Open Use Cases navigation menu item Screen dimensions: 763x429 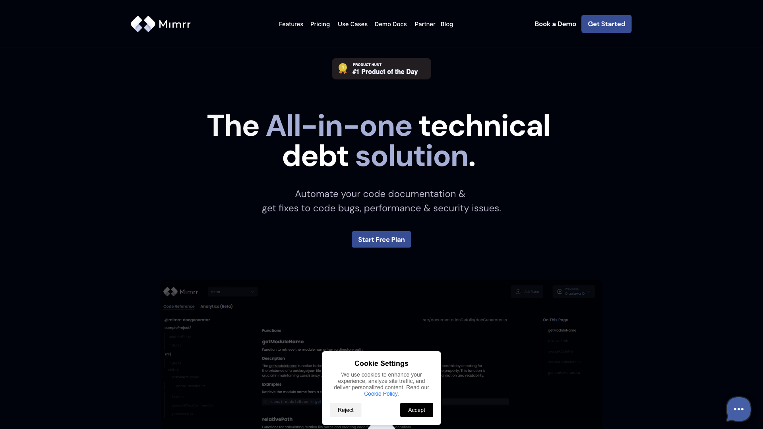352,23
